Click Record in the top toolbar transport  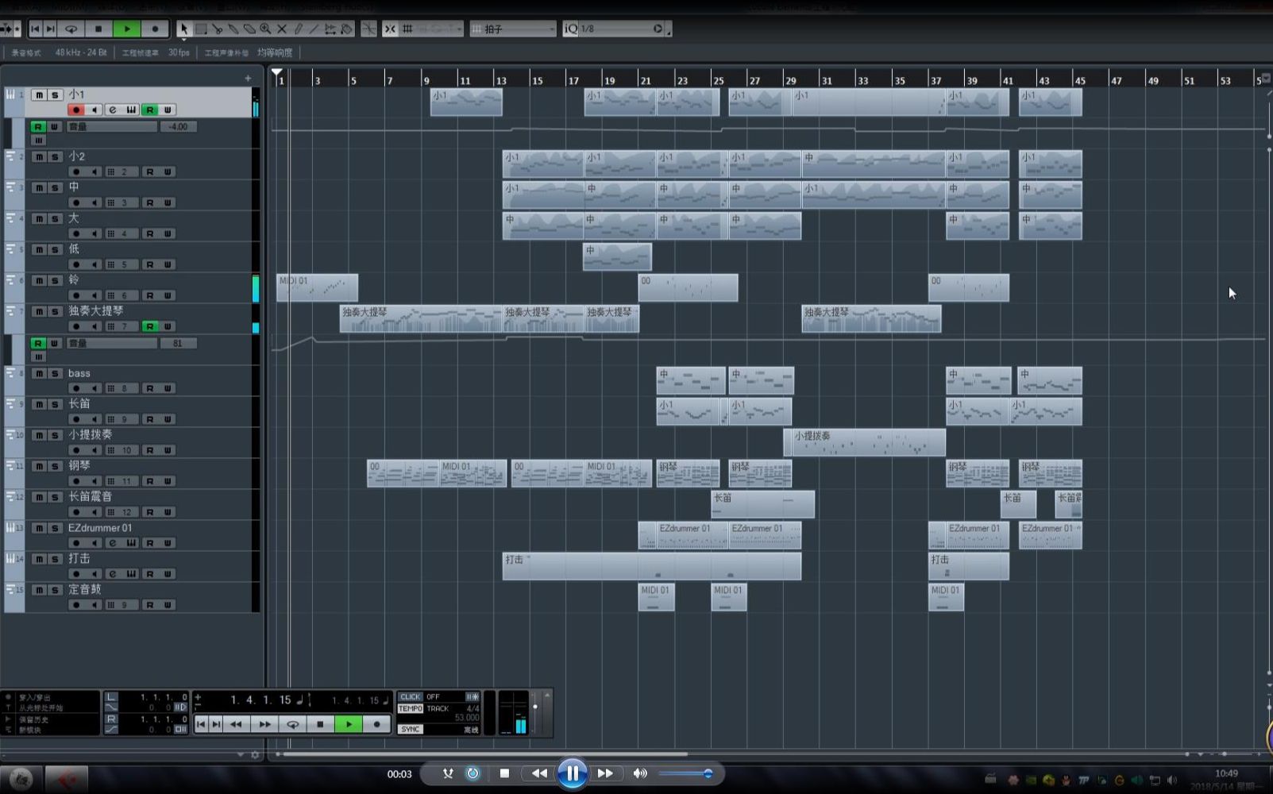point(155,29)
